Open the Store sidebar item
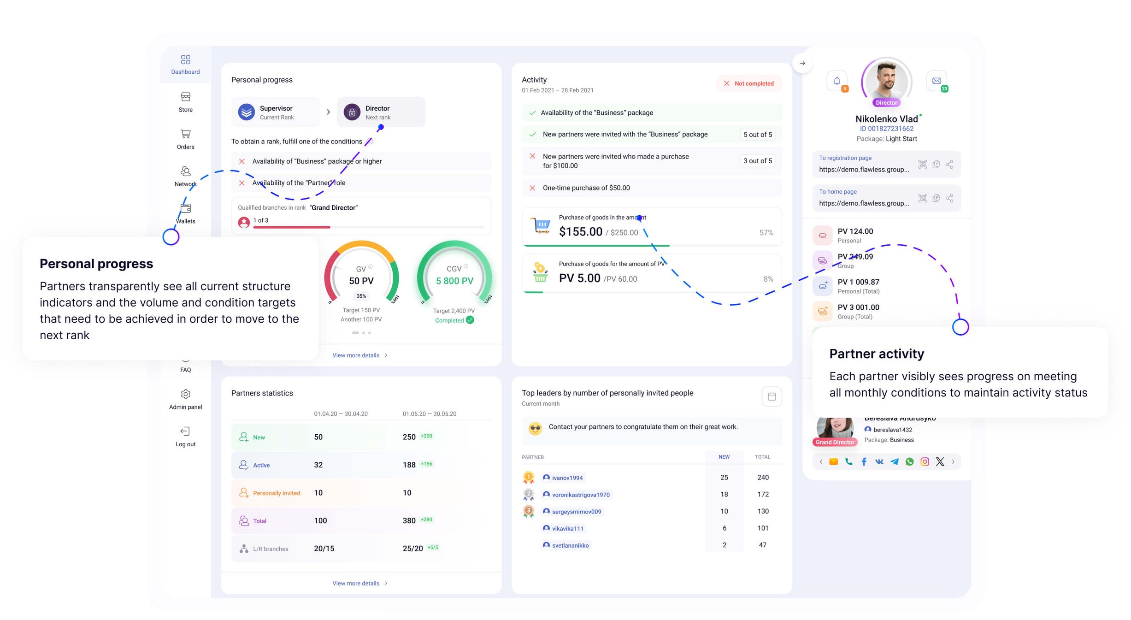This screenshot has width=1131, height=620. [x=185, y=102]
